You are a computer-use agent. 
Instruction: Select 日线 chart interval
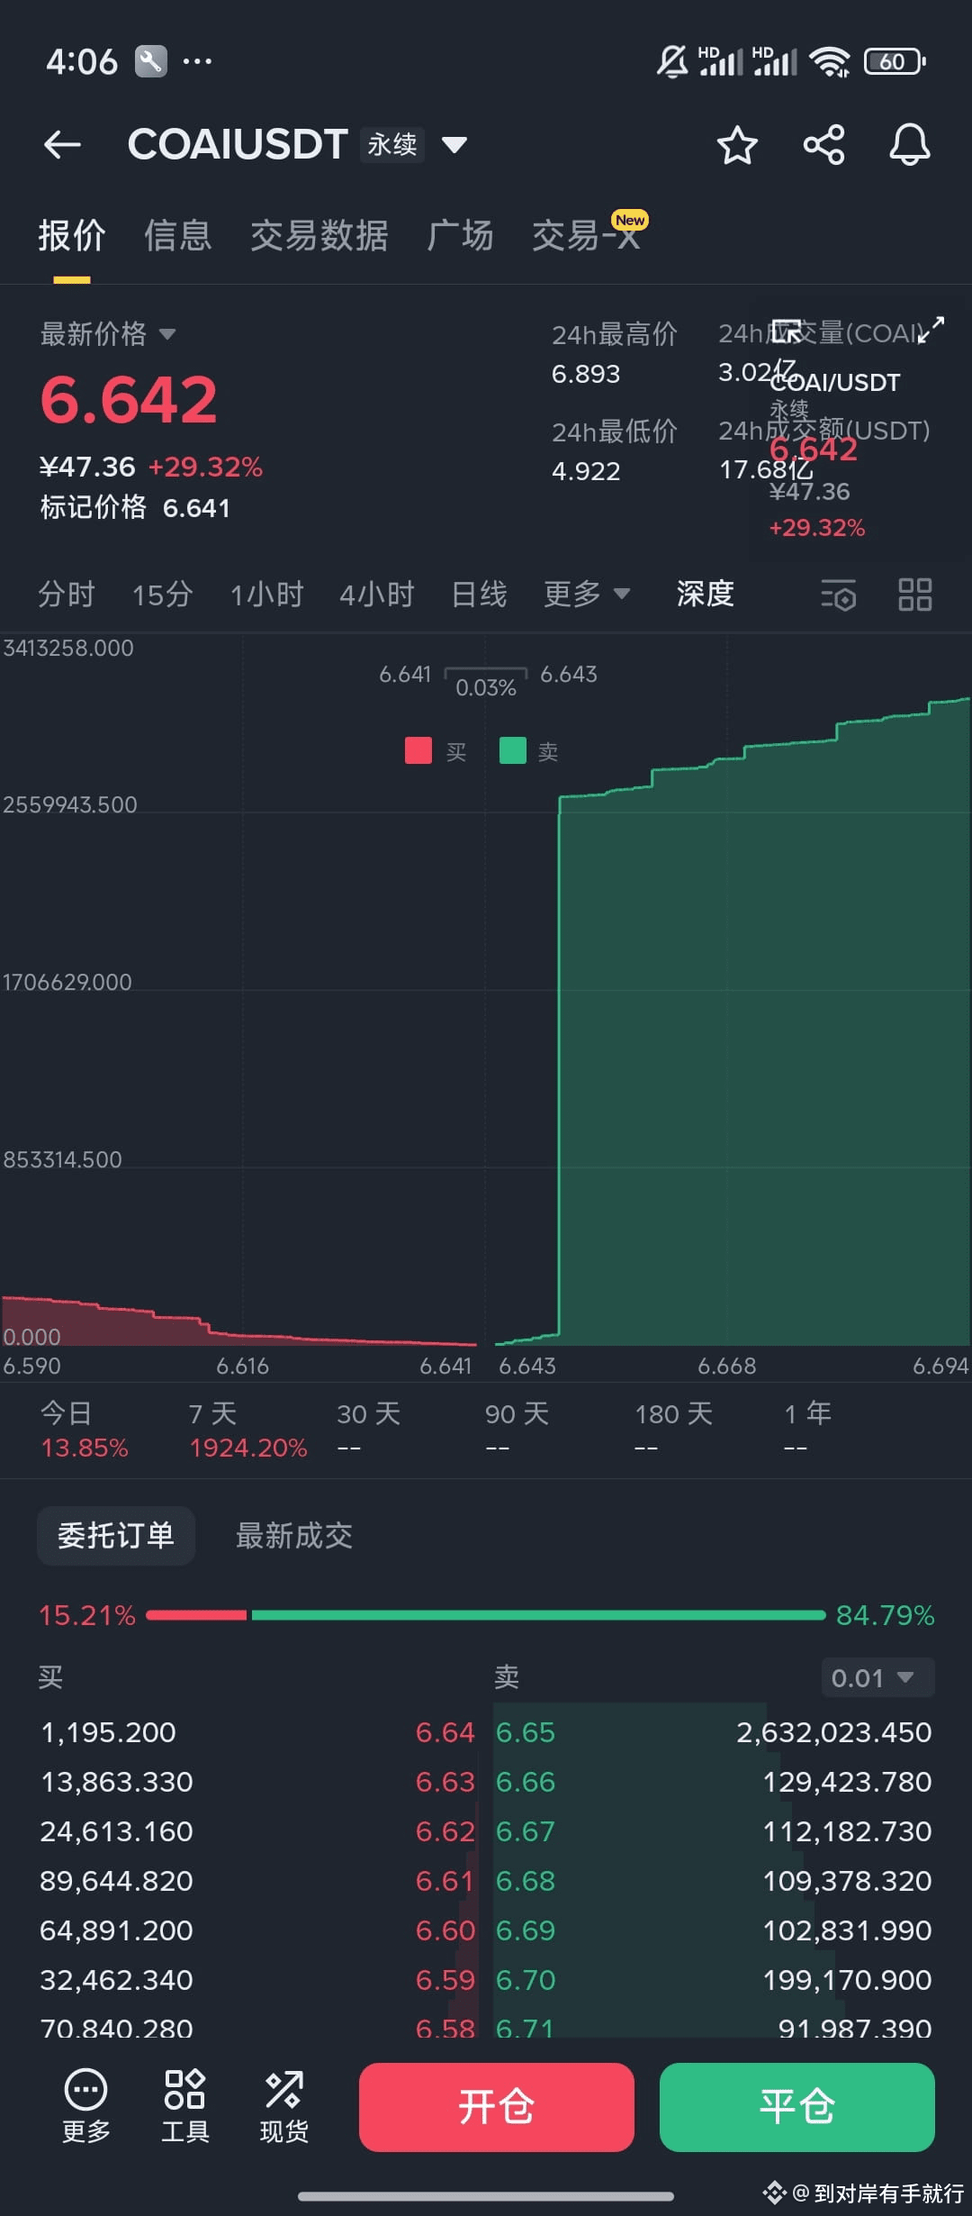coord(479,595)
